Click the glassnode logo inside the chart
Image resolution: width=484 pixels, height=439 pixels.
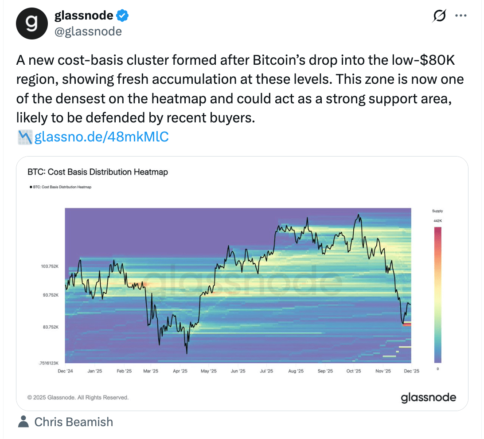point(428,397)
